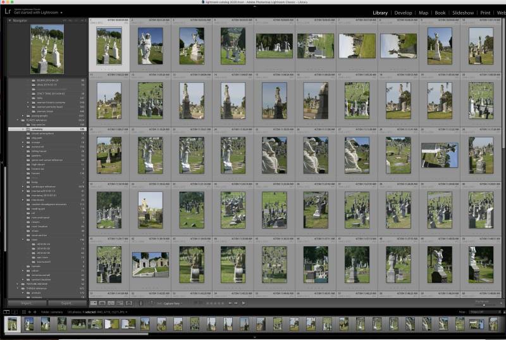
Task: Click the Lr logo identity plate
Action: [7, 12]
